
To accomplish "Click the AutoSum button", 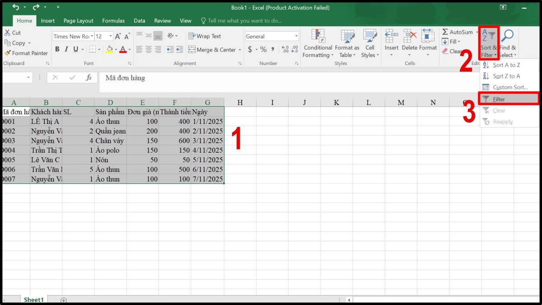I will [x=457, y=32].
